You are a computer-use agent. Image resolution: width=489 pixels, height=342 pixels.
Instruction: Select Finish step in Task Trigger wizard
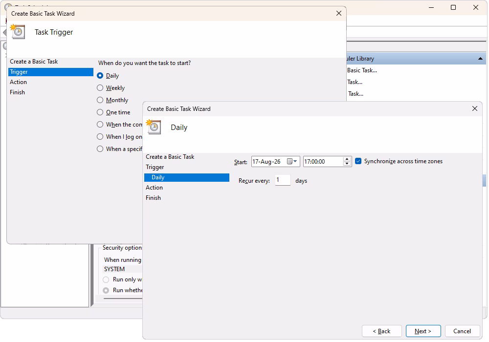pyautogui.click(x=17, y=92)
